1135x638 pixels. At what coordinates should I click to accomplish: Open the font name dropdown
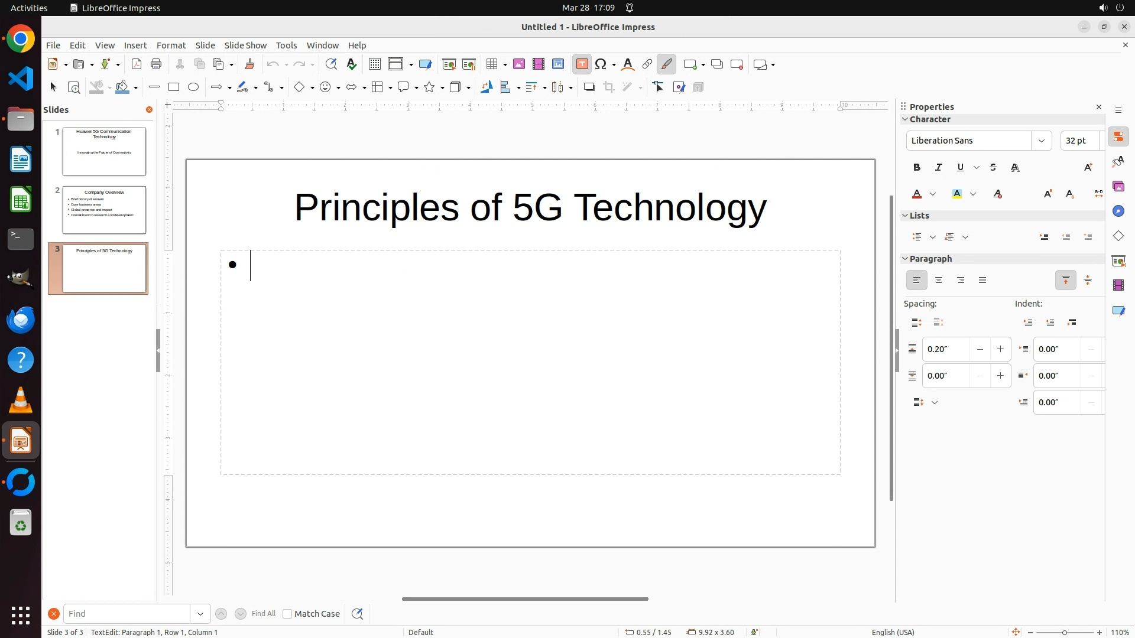(x=1042, y=141)
